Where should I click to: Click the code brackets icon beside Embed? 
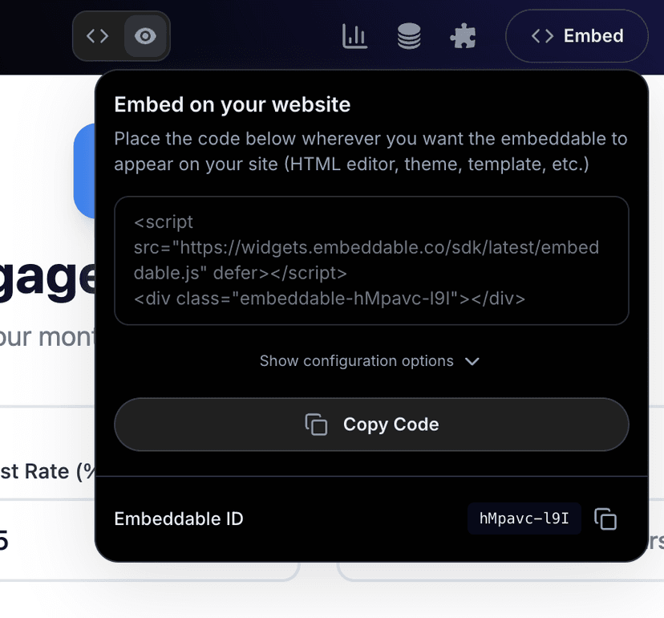[543, 36]
